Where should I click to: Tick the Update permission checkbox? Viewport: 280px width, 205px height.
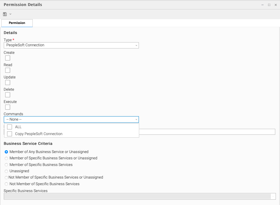pos(8,83)
